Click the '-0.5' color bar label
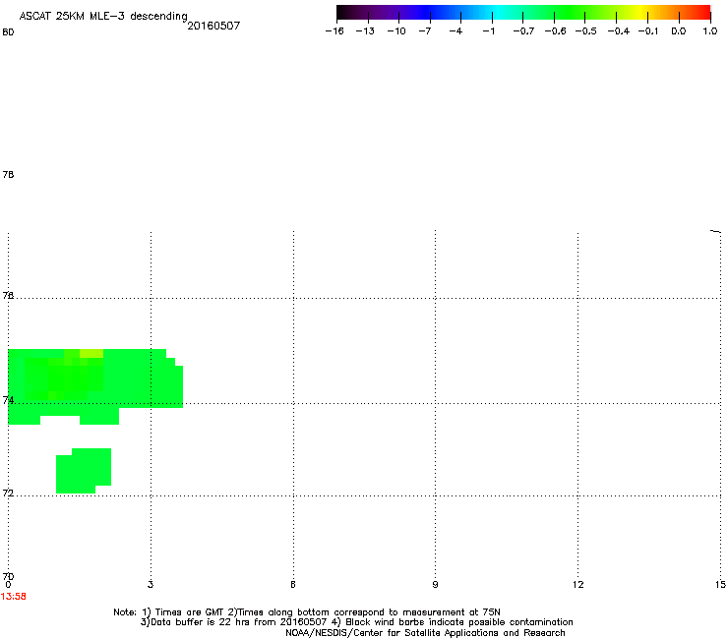Screen dimensions: 728x639 pos(586,31)
